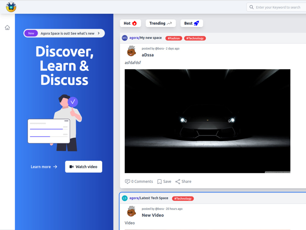306x230 pixels.
Task: Click 'posted by @bora - 2 days ago'
Action: pyautogui.click(x=160, y=48)
